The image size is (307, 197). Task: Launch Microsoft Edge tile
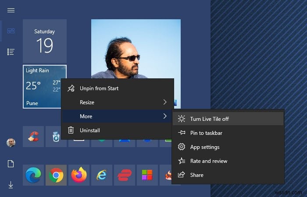(33, 175)
